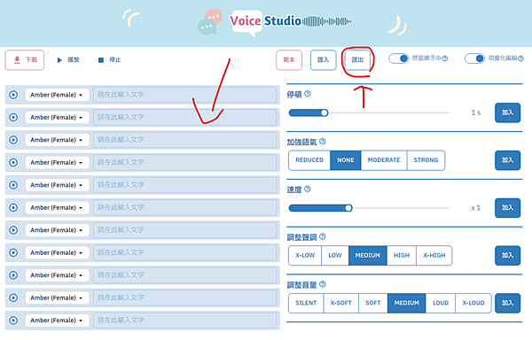
Task: Open the help icon next to 調整音量
Action: pyautogui.click(x=323, y=284)
